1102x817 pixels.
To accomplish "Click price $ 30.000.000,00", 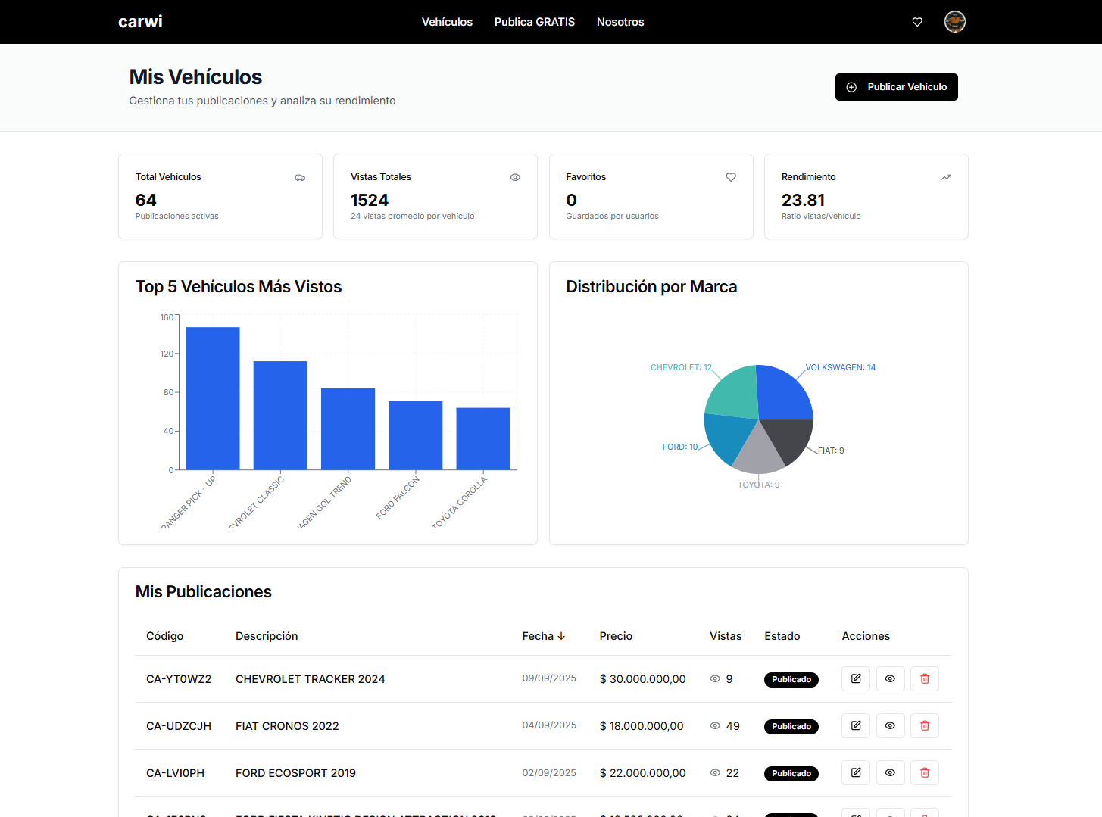I will (642, 679).
